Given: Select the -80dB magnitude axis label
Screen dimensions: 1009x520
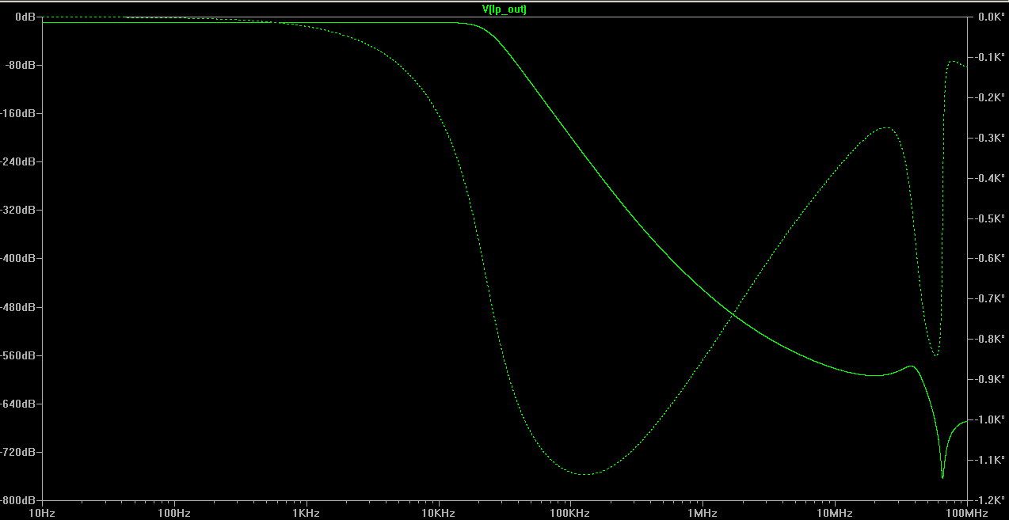Looking at the screenshot, I should tap(20, 65).
